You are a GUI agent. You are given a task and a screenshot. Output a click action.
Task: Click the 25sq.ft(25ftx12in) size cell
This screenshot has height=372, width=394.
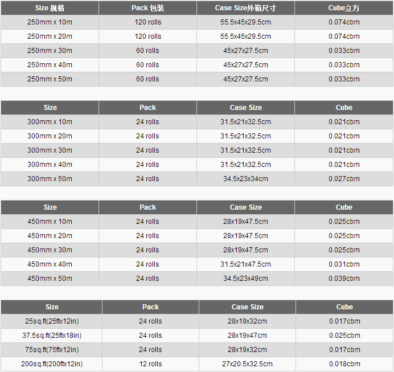(x=52, y=321)
